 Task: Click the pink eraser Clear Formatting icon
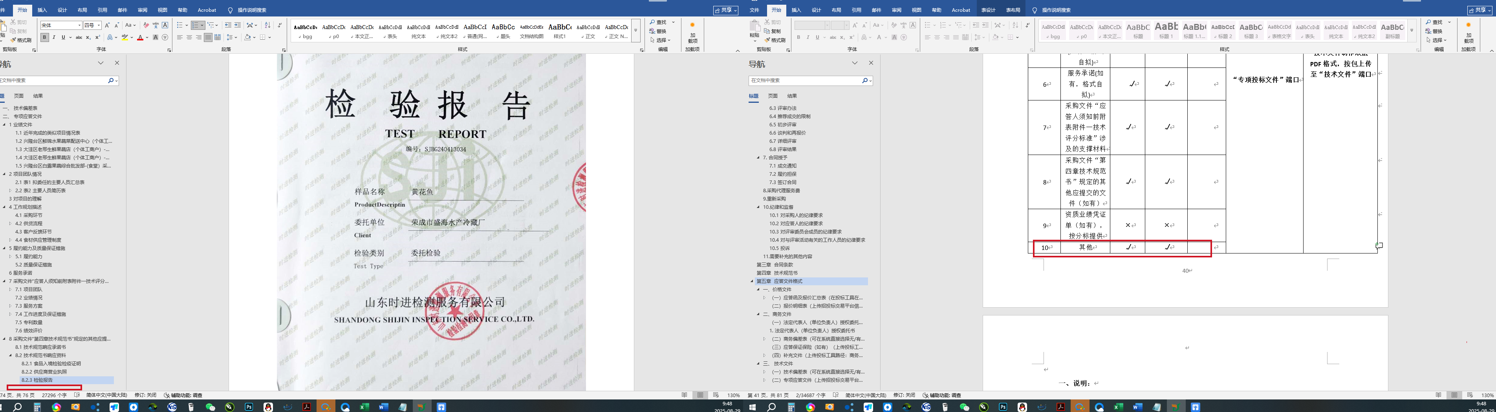[146, 26]
